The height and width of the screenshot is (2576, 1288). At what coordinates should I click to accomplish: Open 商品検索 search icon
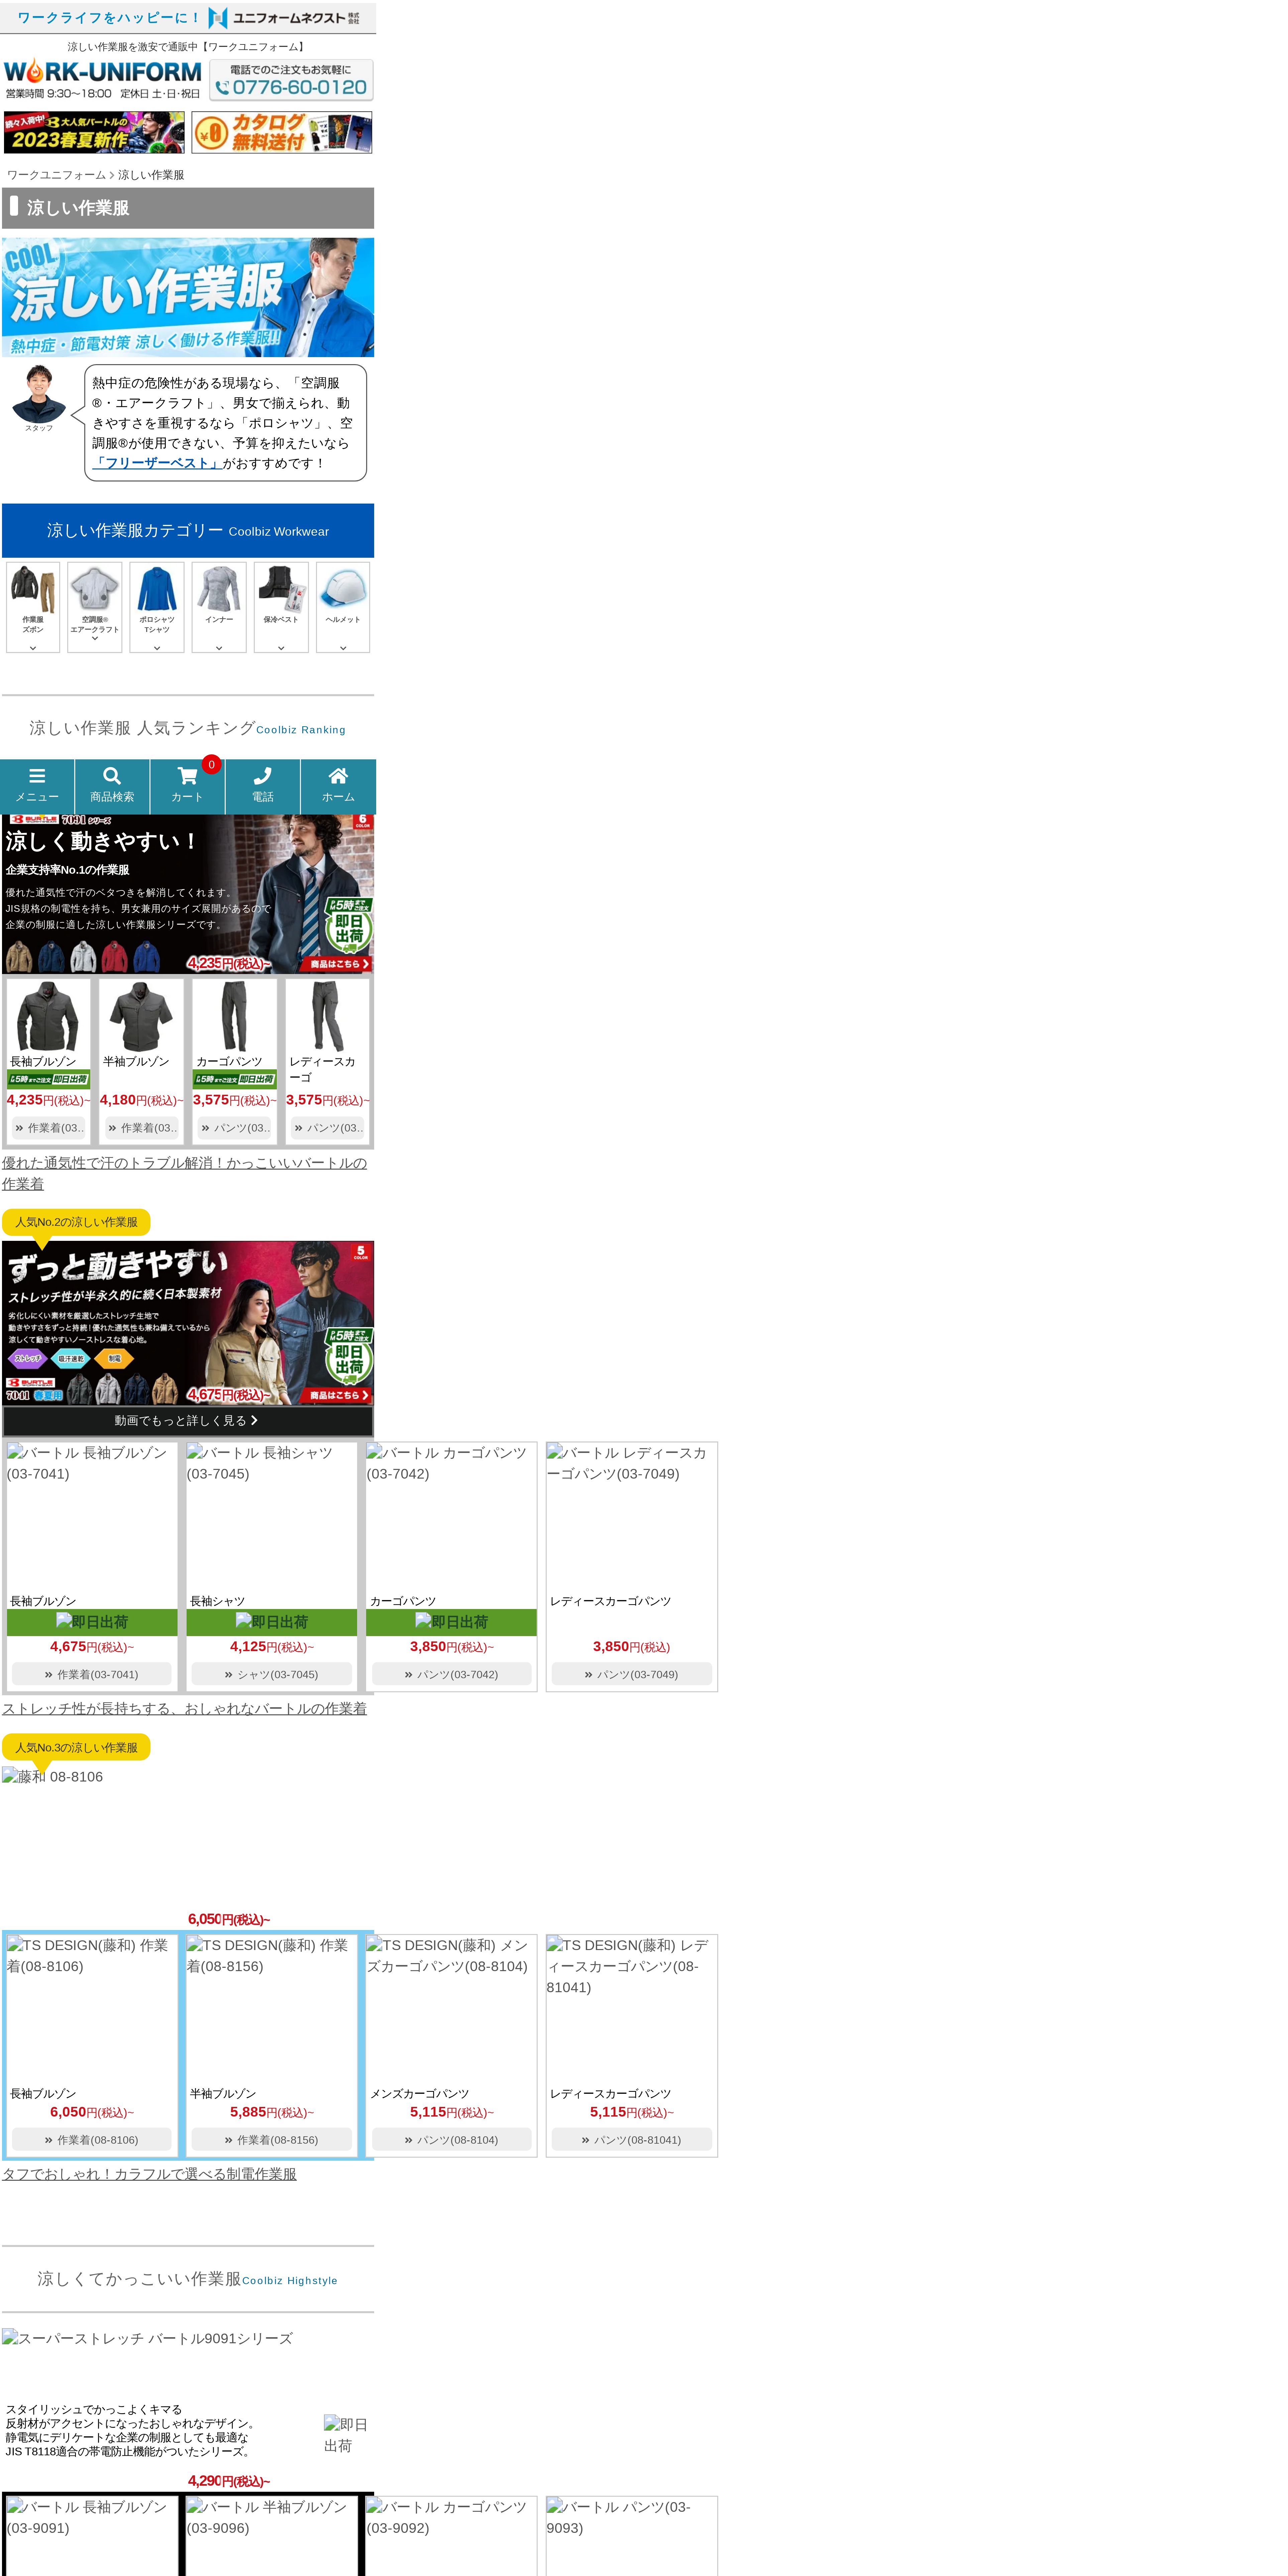[112, 786]
